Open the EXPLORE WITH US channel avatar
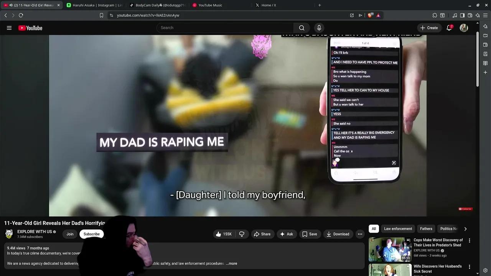The image size is (491, 276). (9, 234)
